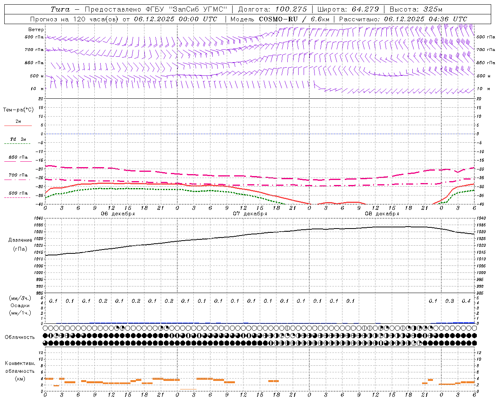Click the Модель COSMO-RU / 6.6км label

(280, 19)
